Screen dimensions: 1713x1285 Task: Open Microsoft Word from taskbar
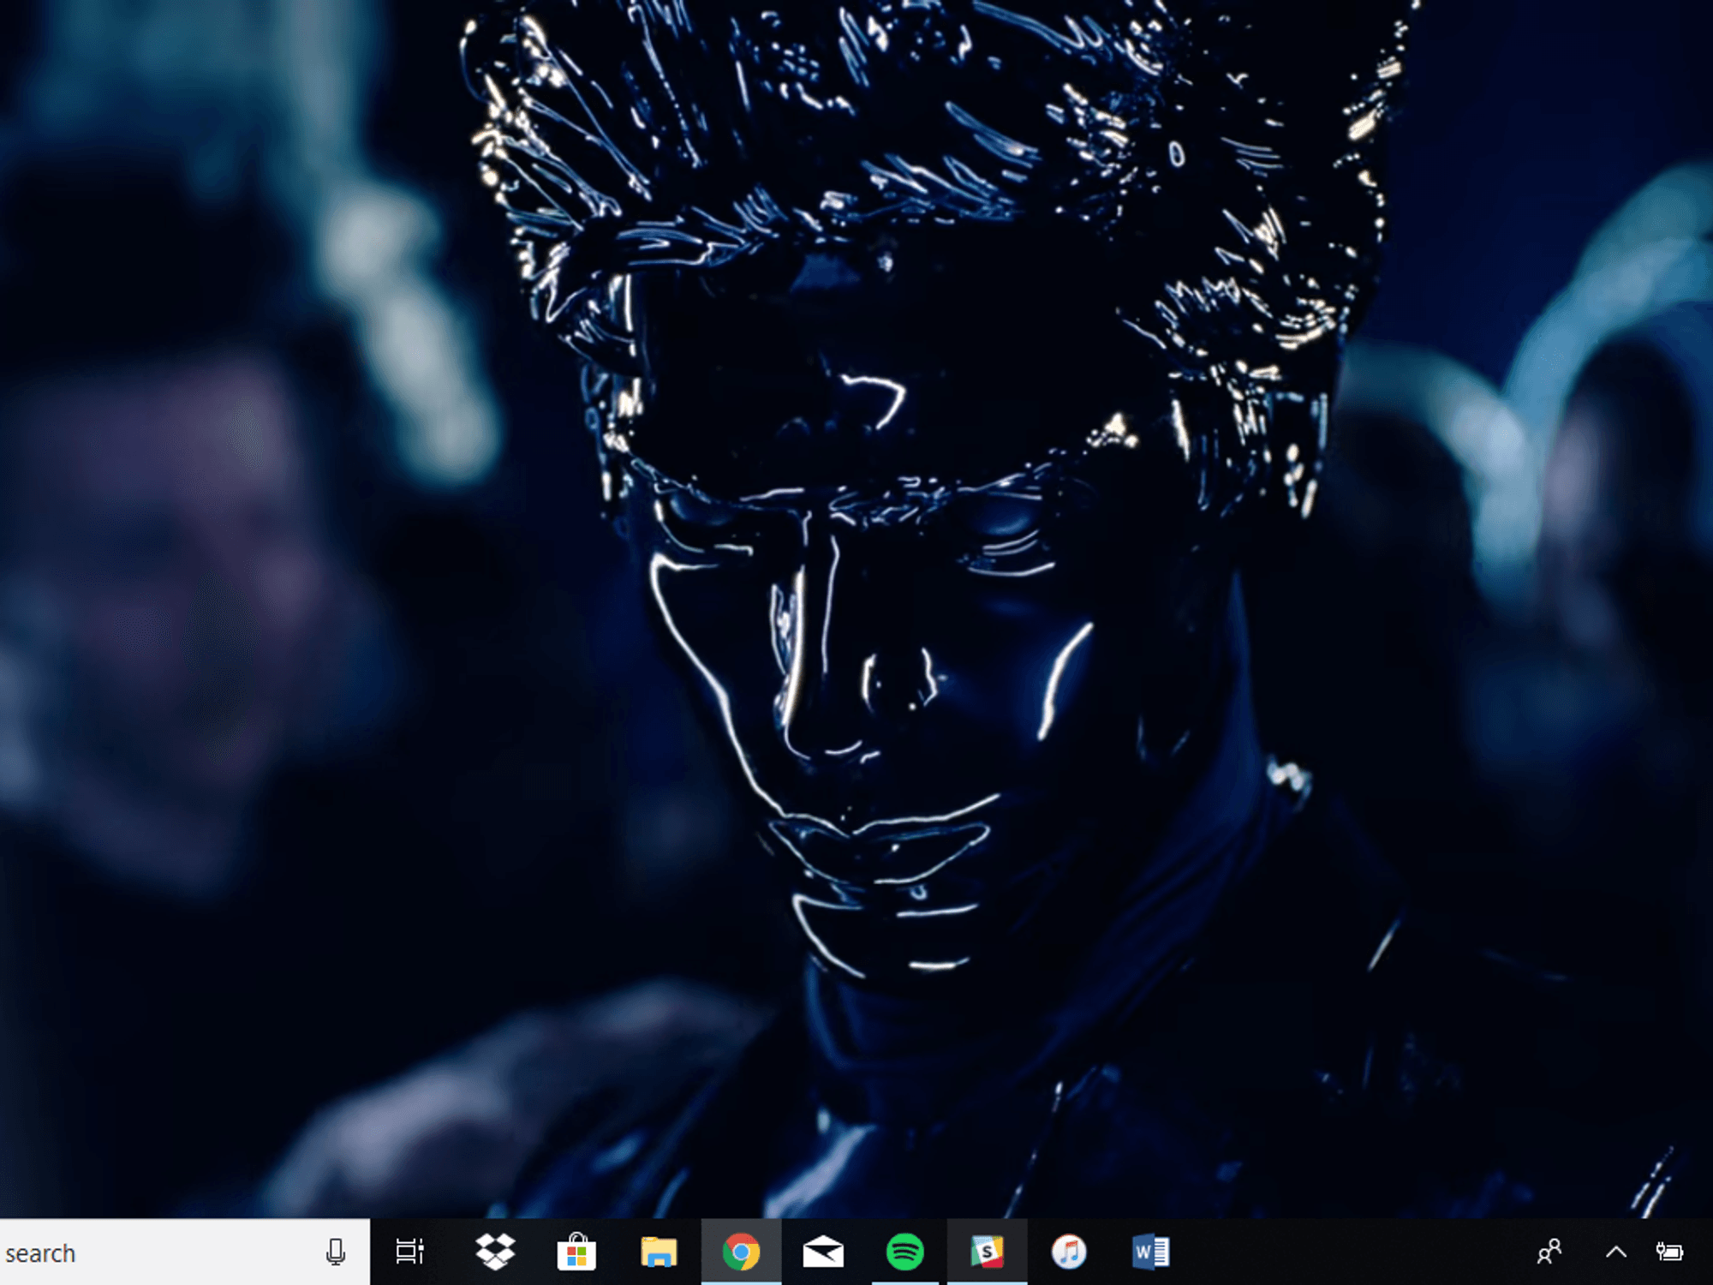[1151, 1252]
